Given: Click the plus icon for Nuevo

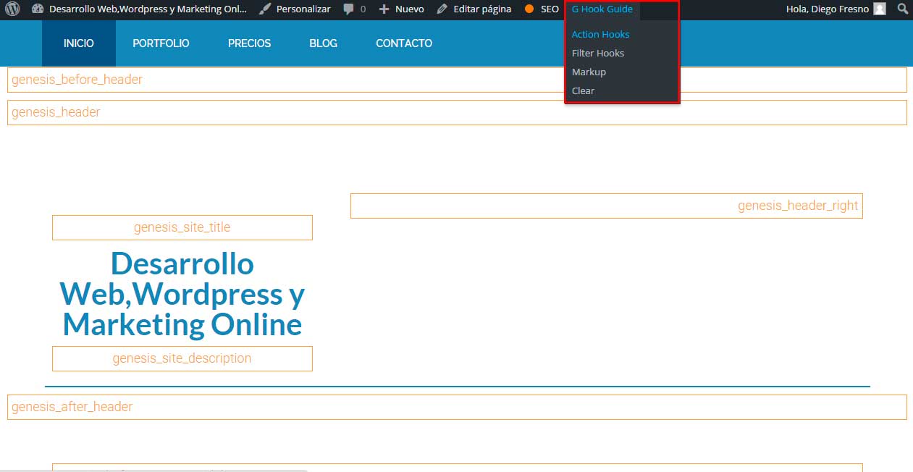Looking at the screenshot, I should [384, 9].
